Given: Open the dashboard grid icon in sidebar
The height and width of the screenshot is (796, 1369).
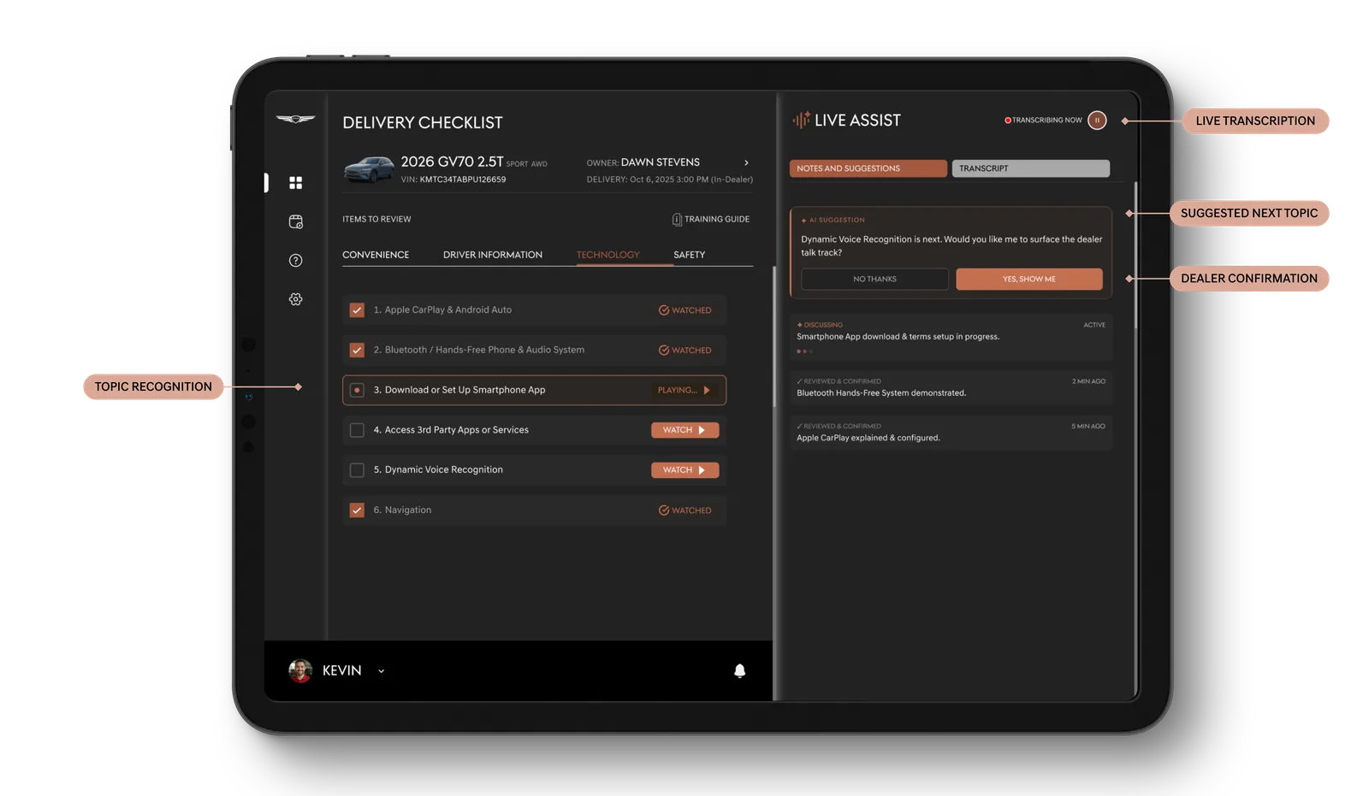Looking at the screenshot, I should pyautogui.click(x=295, y=182).
